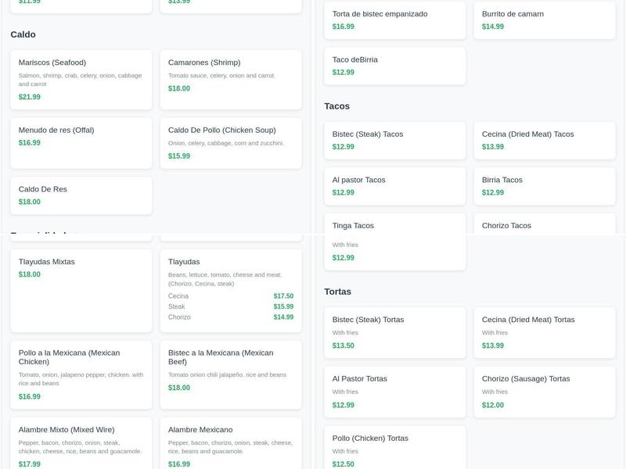Select Torta de bistec empanizado
Screen dimensions: 626x469
(394, 20)
